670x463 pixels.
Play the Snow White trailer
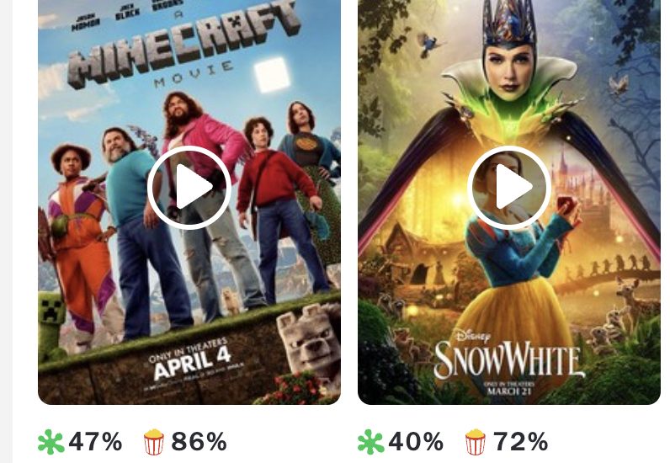(x=509, y=187)
